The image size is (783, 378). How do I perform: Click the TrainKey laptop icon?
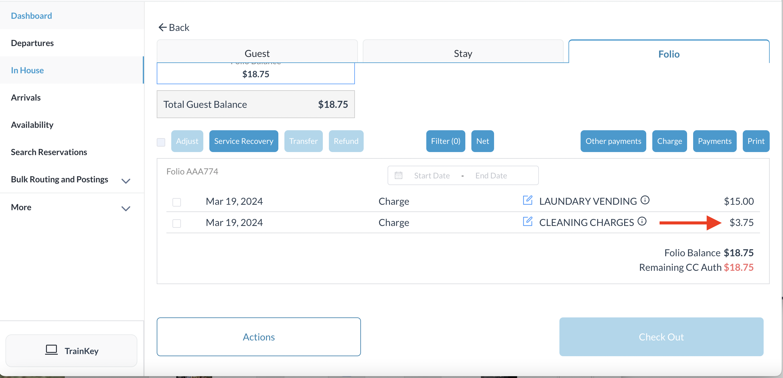click(x=51, y=350)
